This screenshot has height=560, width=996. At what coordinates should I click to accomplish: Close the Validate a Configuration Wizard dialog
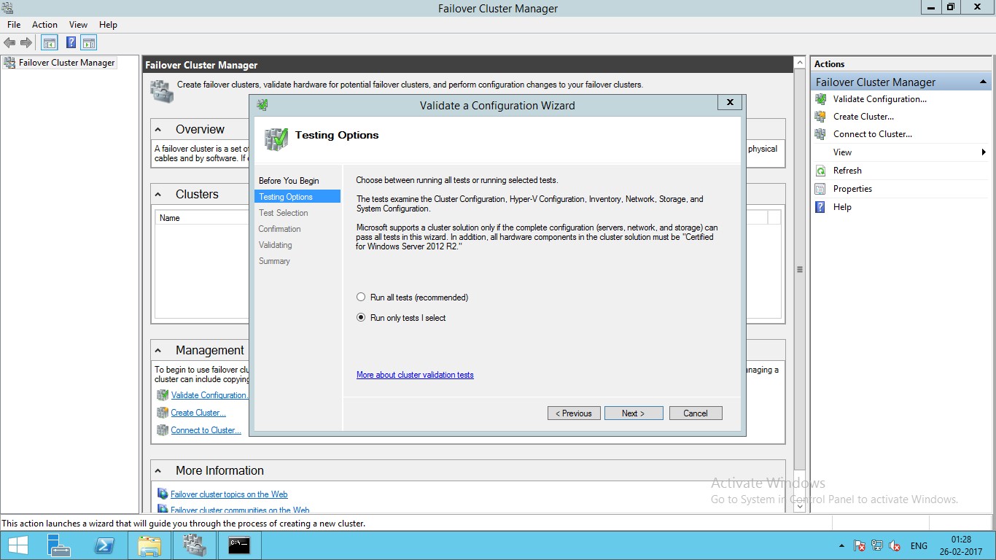[730, 102]
